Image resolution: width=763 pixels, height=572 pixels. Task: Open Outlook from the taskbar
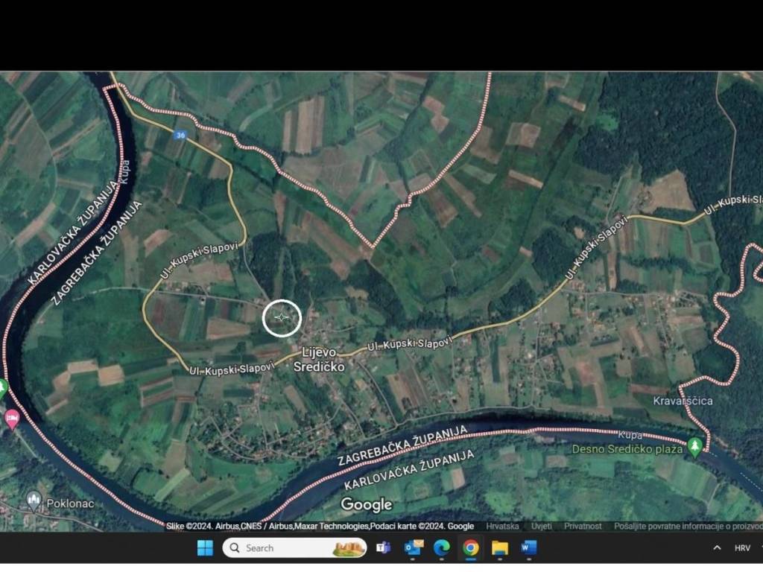pos(413,548)
